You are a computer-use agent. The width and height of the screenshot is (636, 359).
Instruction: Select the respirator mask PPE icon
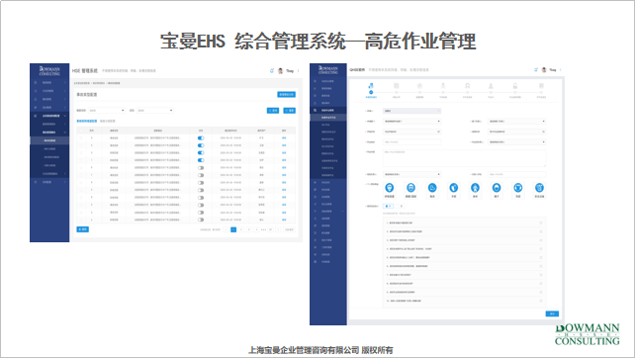[x=390, y=188]
